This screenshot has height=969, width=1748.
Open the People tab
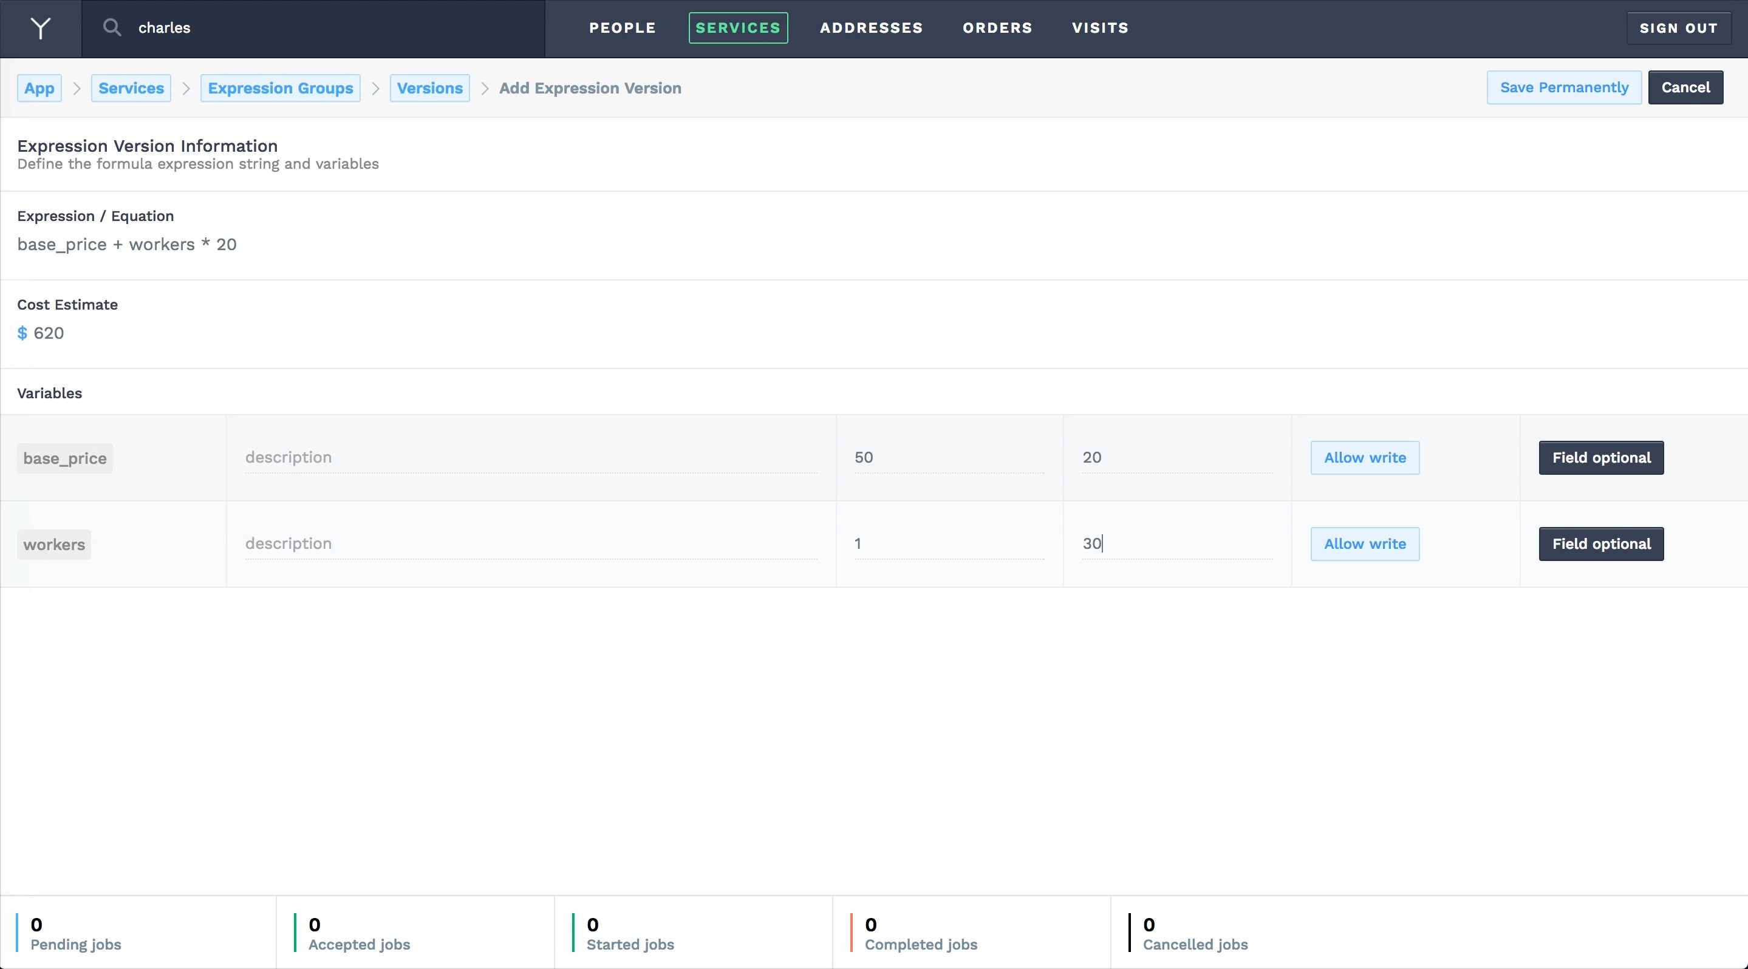click(623, 28)
